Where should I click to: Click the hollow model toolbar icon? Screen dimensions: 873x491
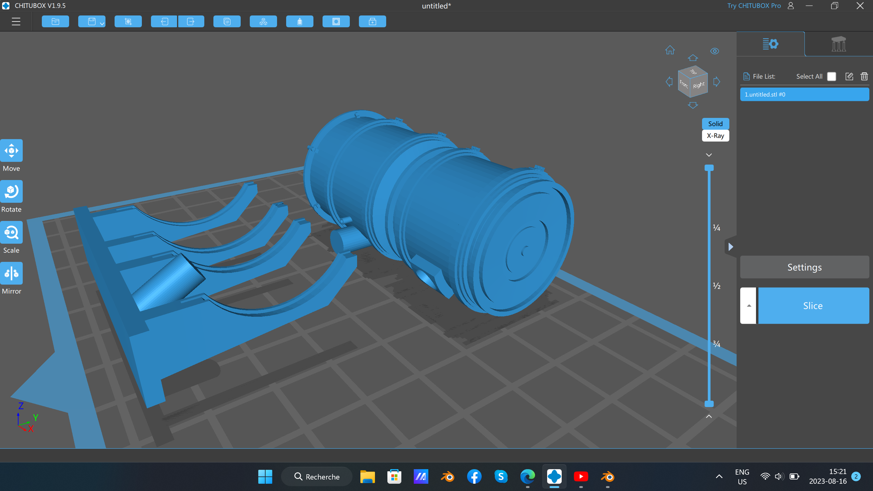[x=299, y=22]
